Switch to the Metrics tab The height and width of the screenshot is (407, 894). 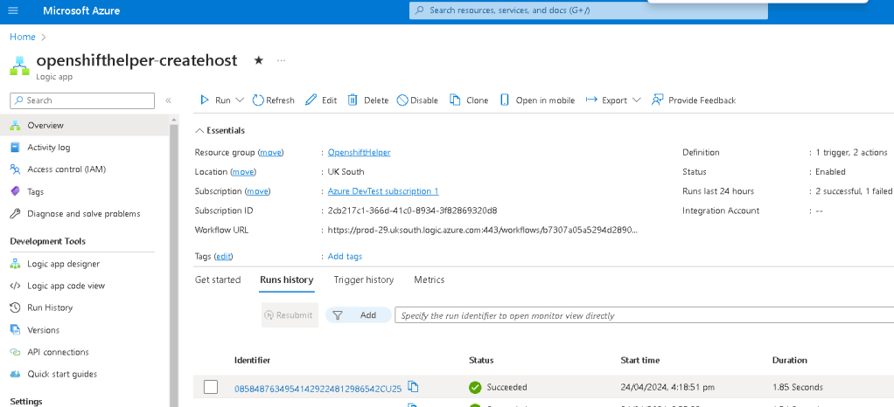(x=429, y=279)
